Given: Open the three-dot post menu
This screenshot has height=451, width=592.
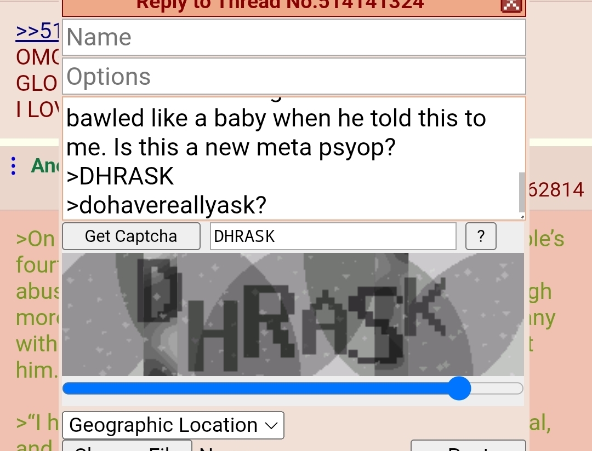Looking at the screenshot, I should coord(13,166).
